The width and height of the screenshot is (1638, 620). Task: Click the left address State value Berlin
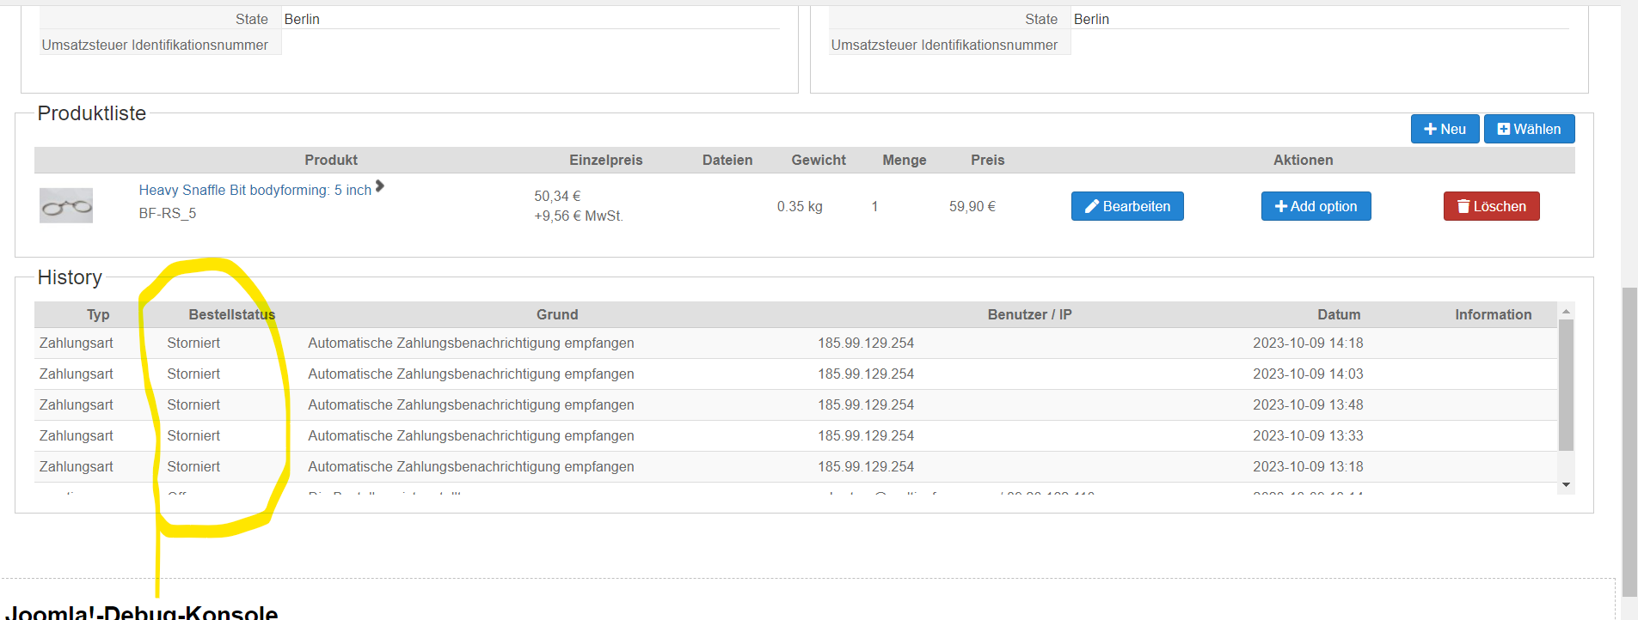(x=302, y=19)
